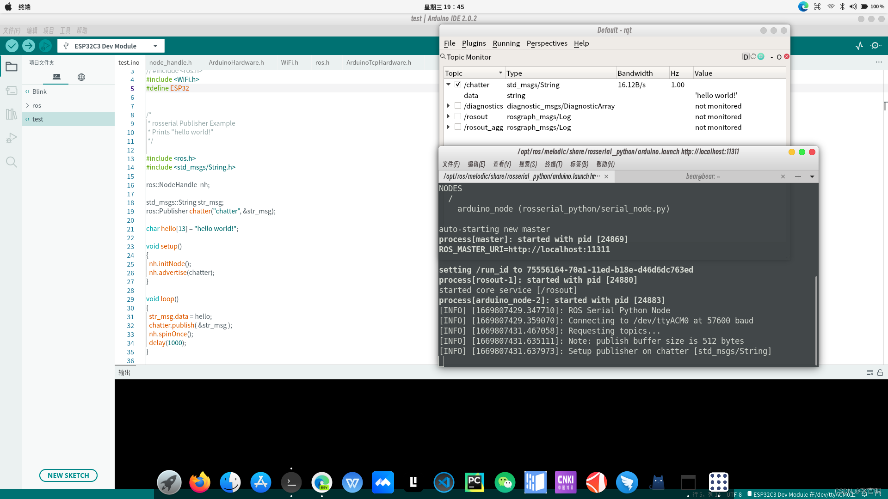888x499 pixels.
Task: Open the ESP32C3 Dev Module board dropdown
Action: [156, 46]
